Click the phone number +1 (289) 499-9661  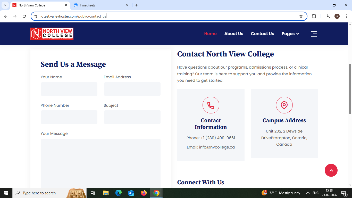218,138
